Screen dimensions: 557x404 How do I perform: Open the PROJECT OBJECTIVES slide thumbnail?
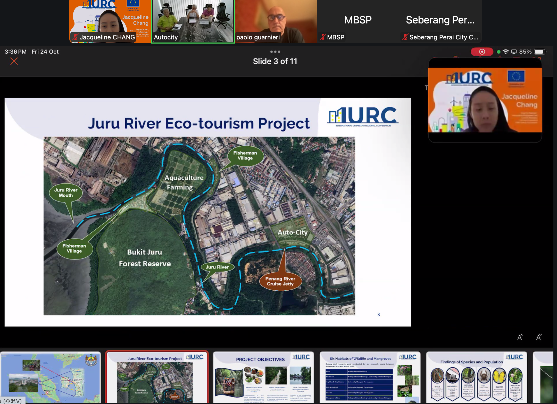click(263, 377)
